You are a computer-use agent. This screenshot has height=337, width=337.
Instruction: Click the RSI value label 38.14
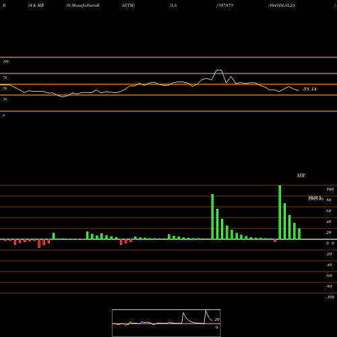(310, 89)
